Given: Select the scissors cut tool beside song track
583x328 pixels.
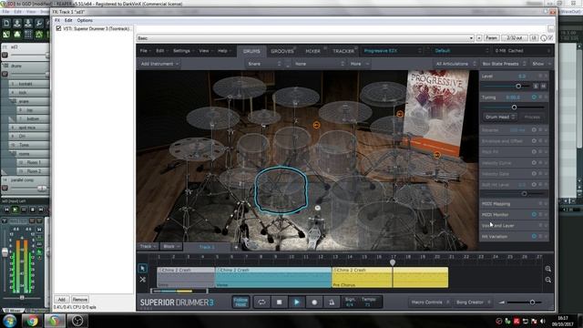Looking at the screenshot, I should pos(142,280).
